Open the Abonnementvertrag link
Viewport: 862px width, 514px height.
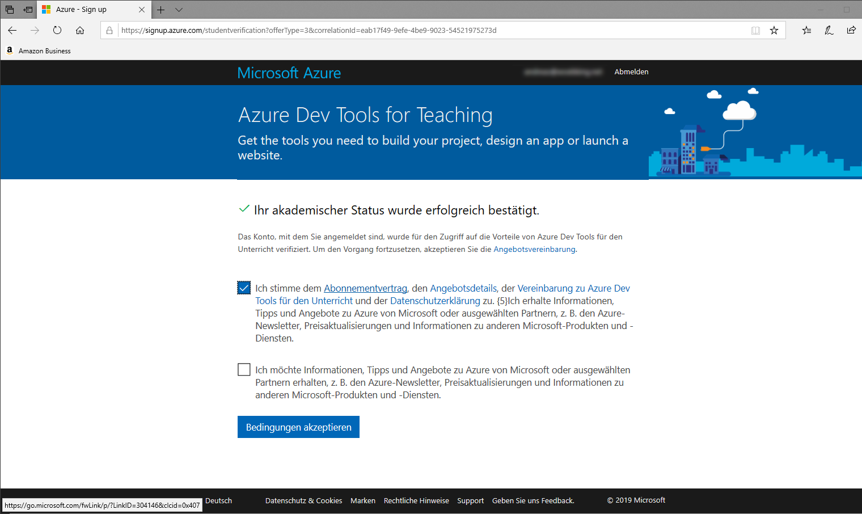(365, 288)
